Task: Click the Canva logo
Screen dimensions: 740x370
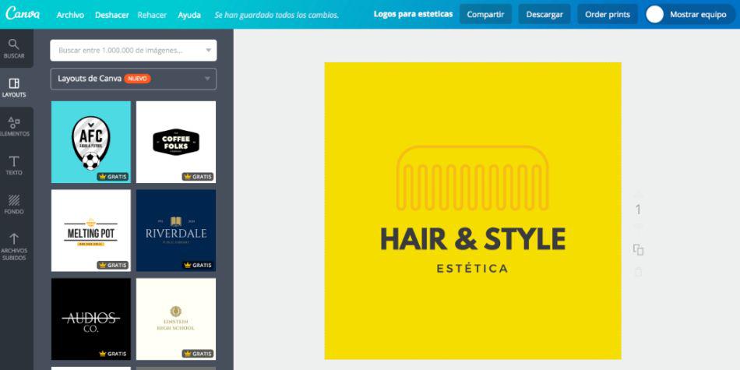Action: pyautogui.click(x=23, y=14)
